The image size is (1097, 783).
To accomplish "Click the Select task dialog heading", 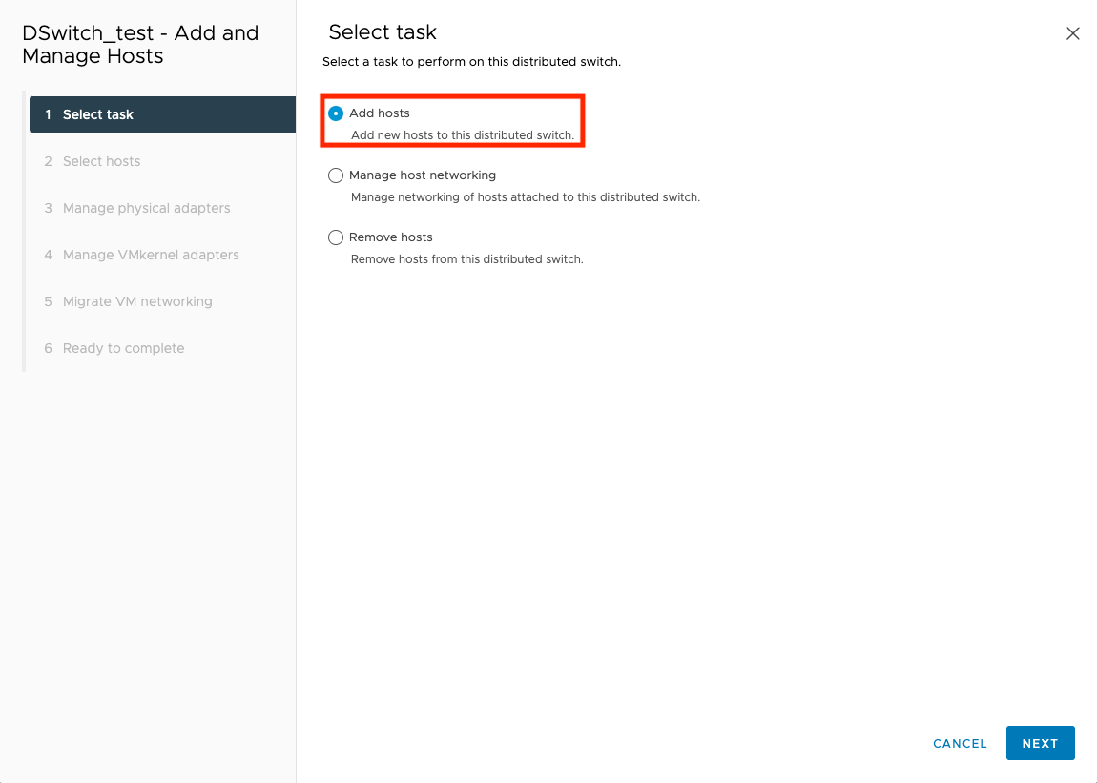I will pos(383,31).
